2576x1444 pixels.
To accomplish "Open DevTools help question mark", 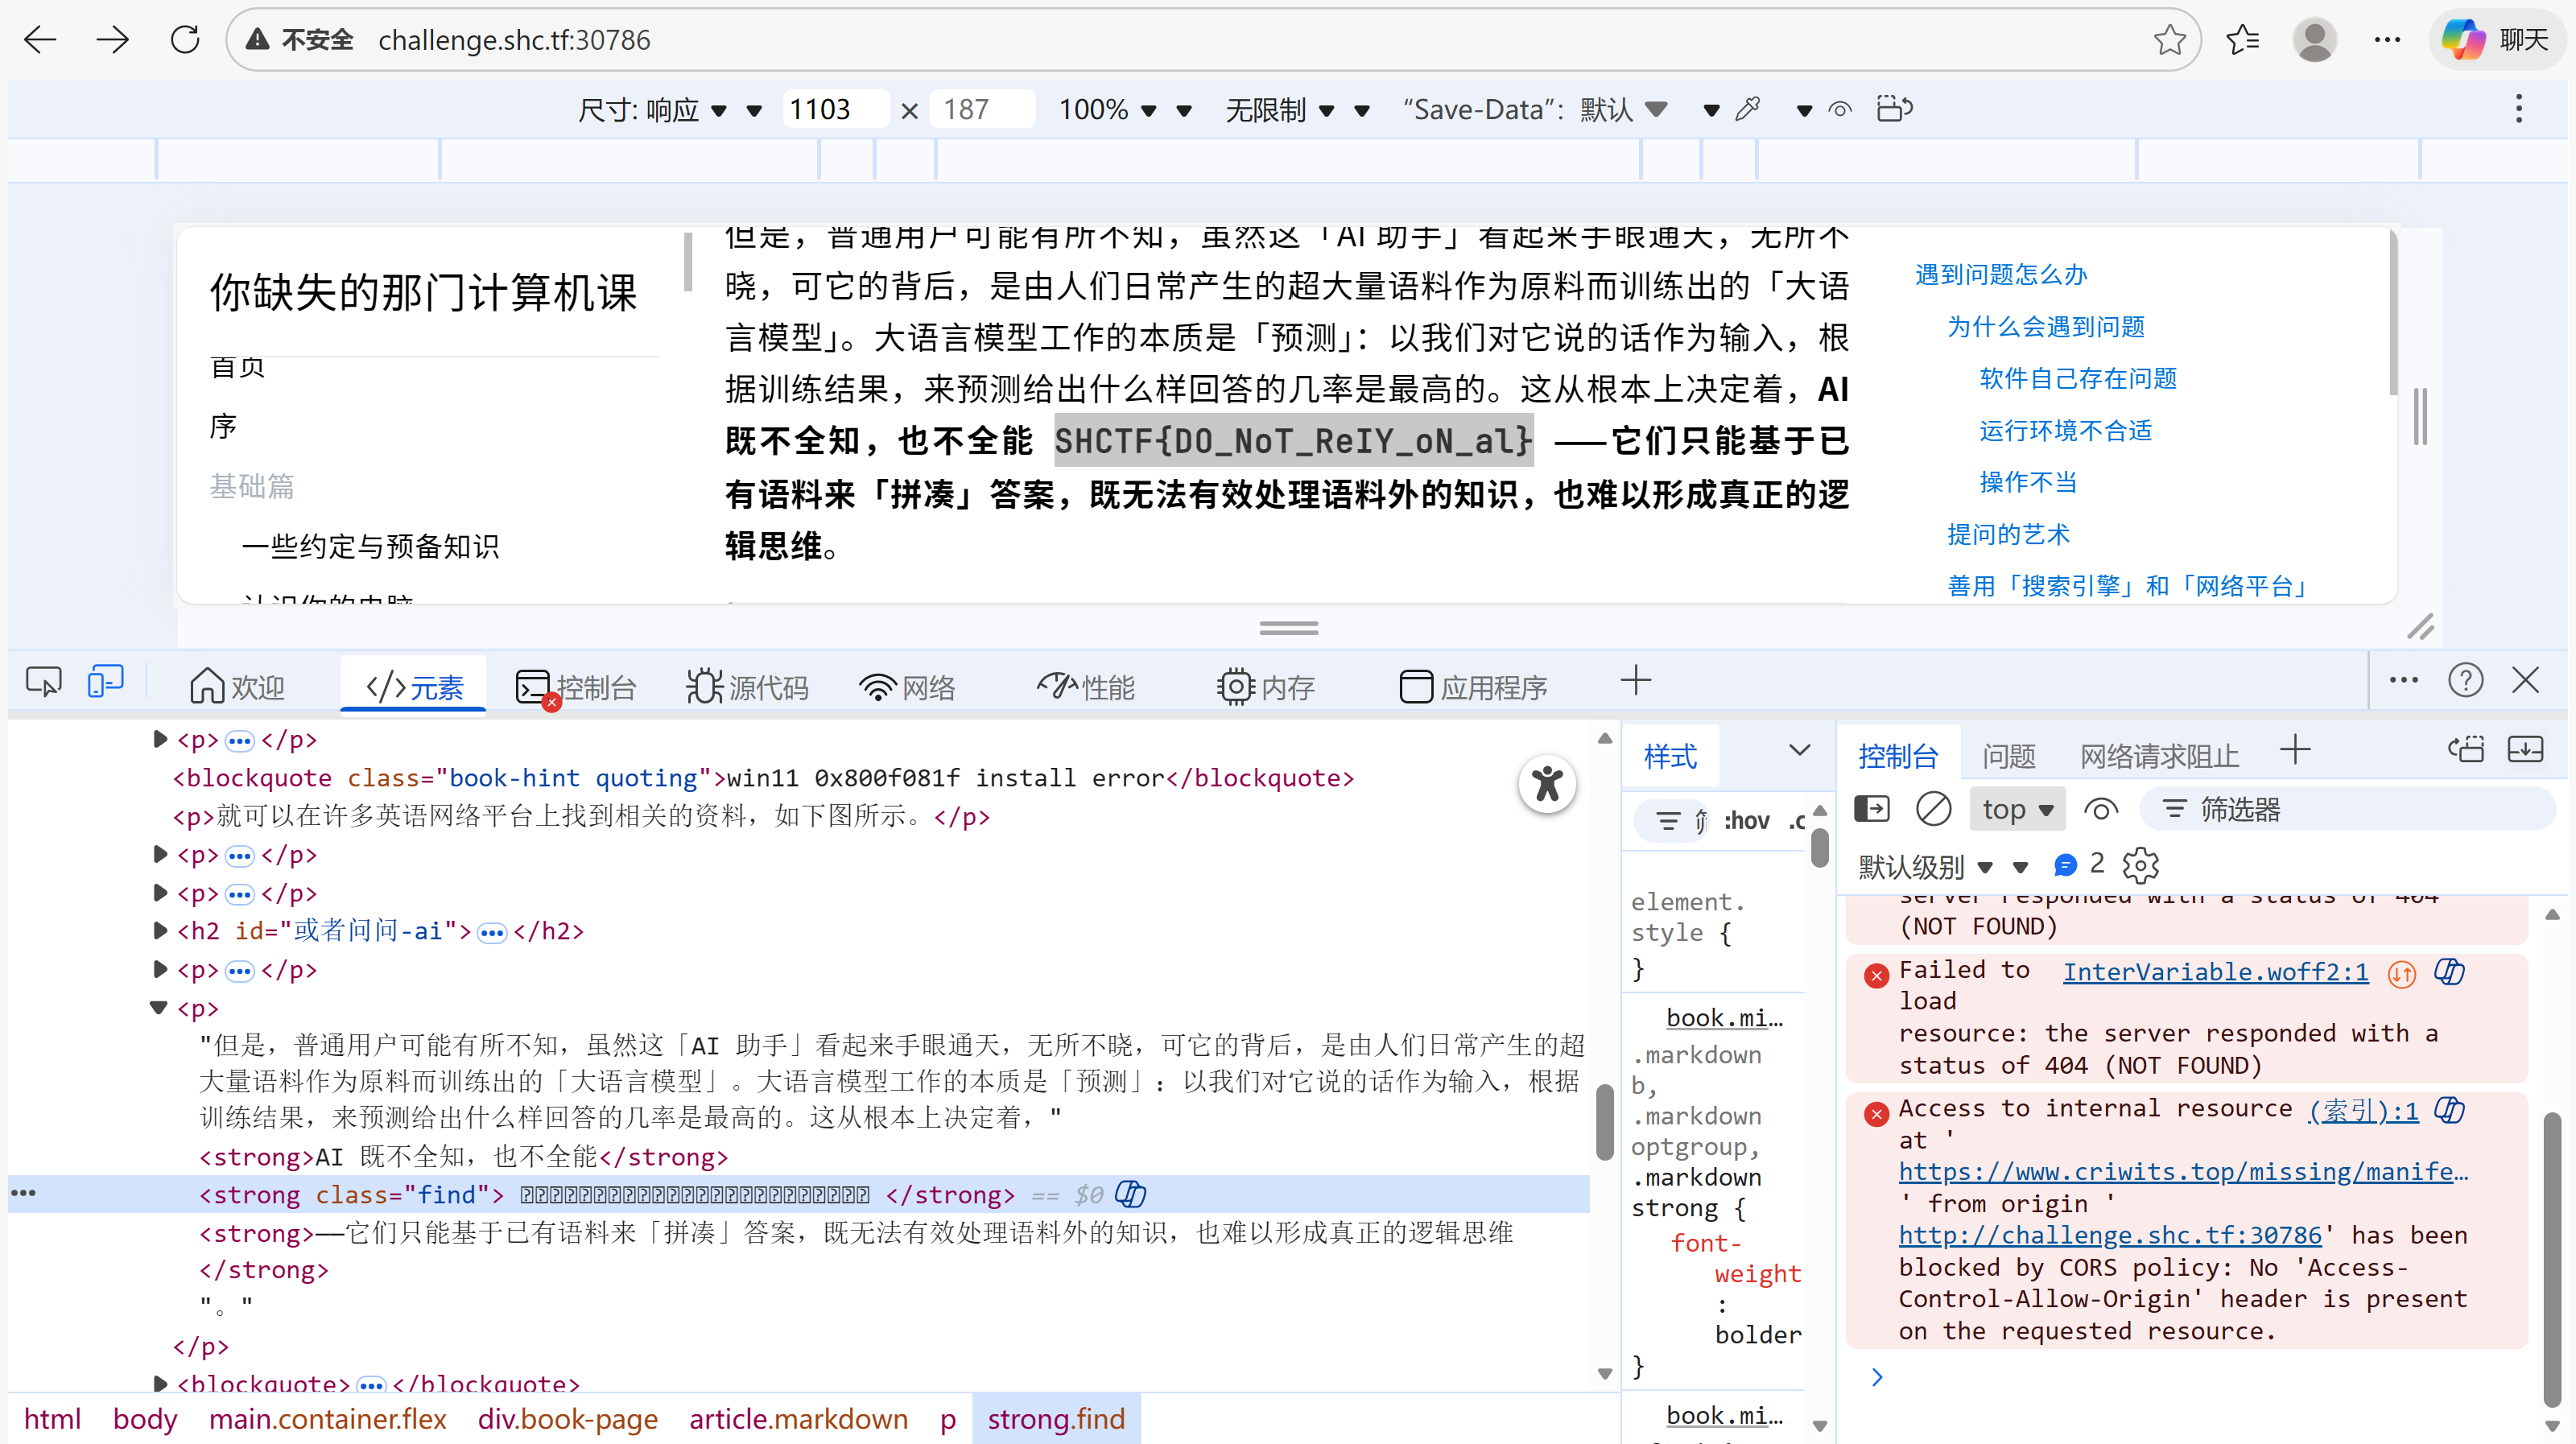I will pyautogui.click(x=2465, y=681).
